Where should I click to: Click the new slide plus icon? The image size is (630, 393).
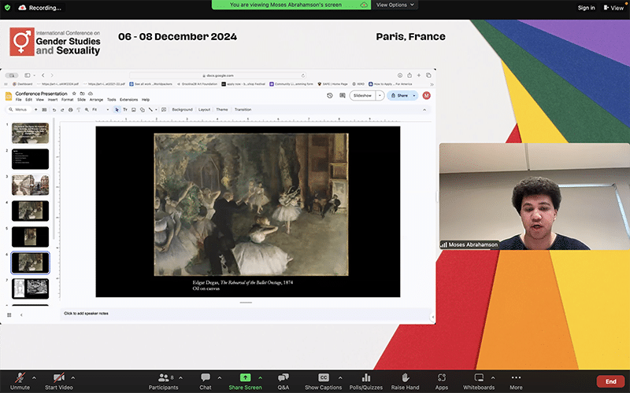click(x=35, y=109)
